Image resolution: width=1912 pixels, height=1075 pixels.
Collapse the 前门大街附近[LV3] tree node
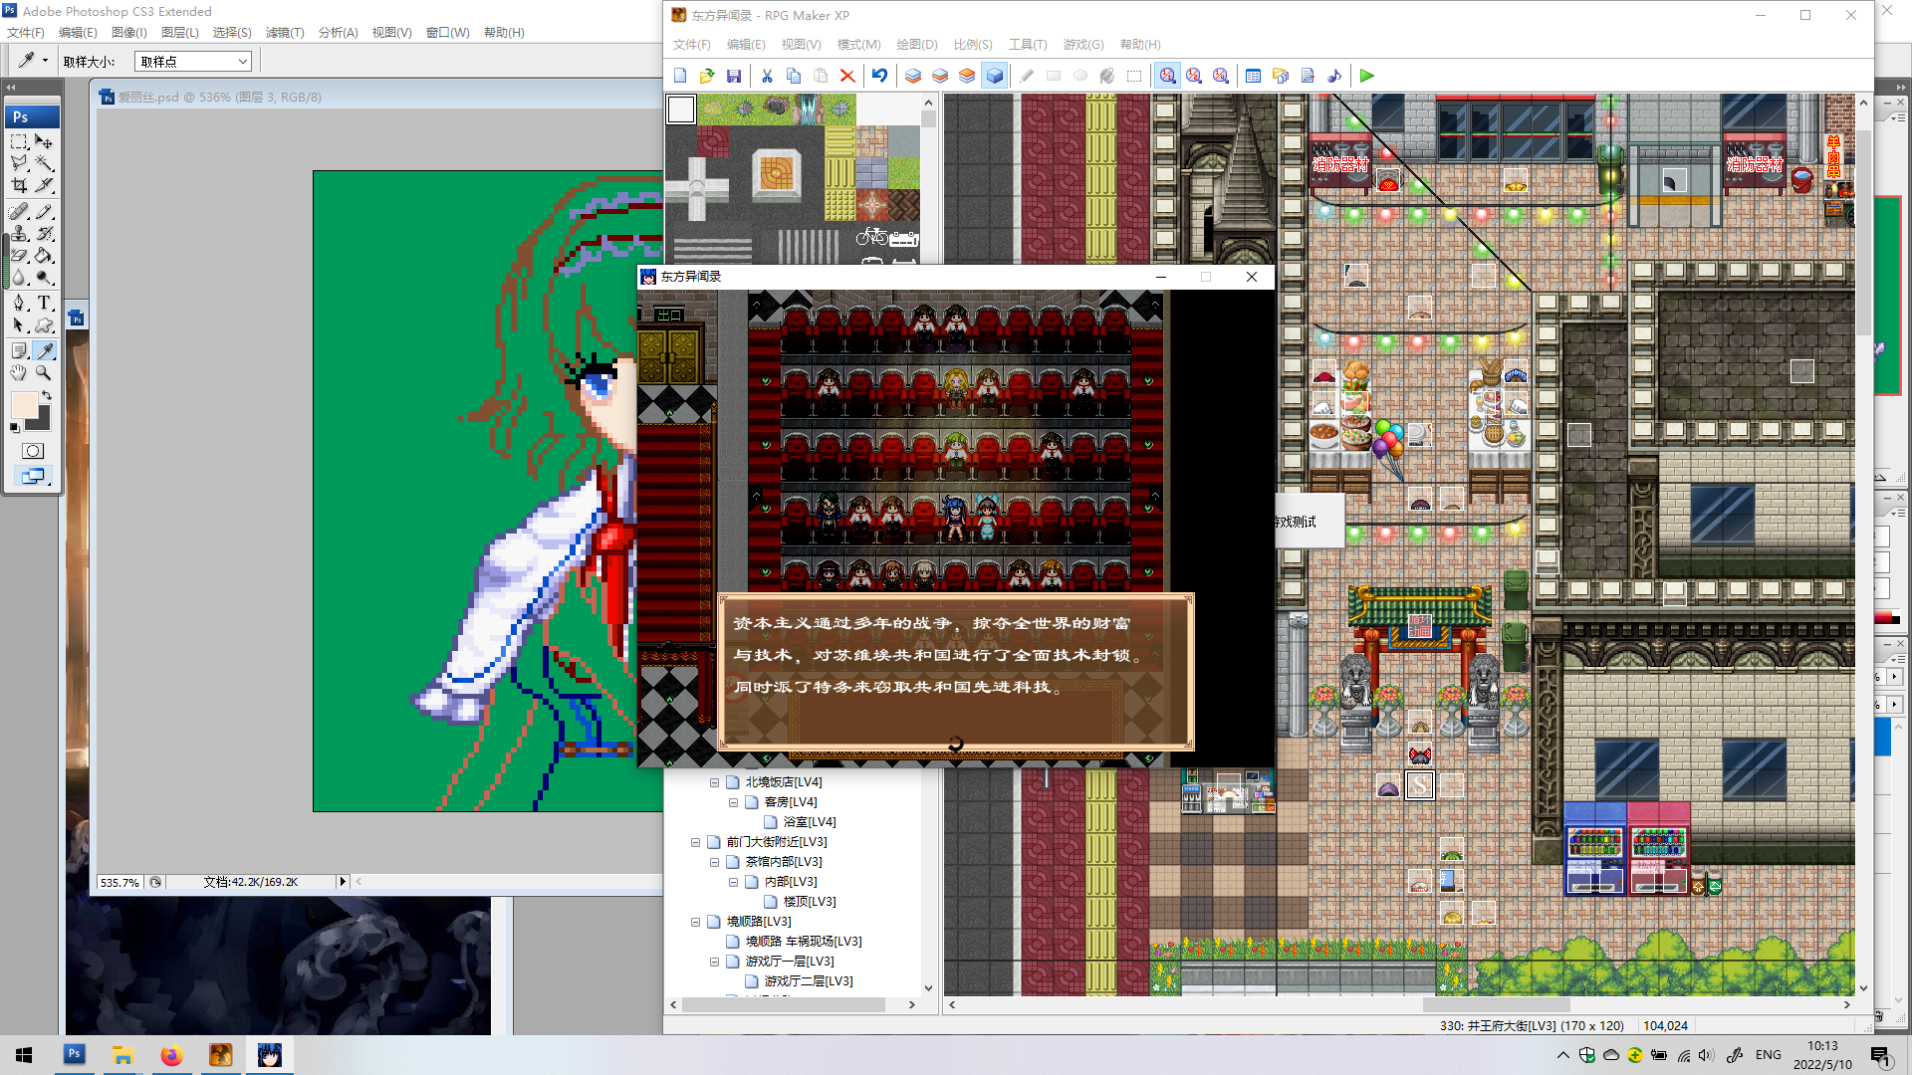coord(695,842)
